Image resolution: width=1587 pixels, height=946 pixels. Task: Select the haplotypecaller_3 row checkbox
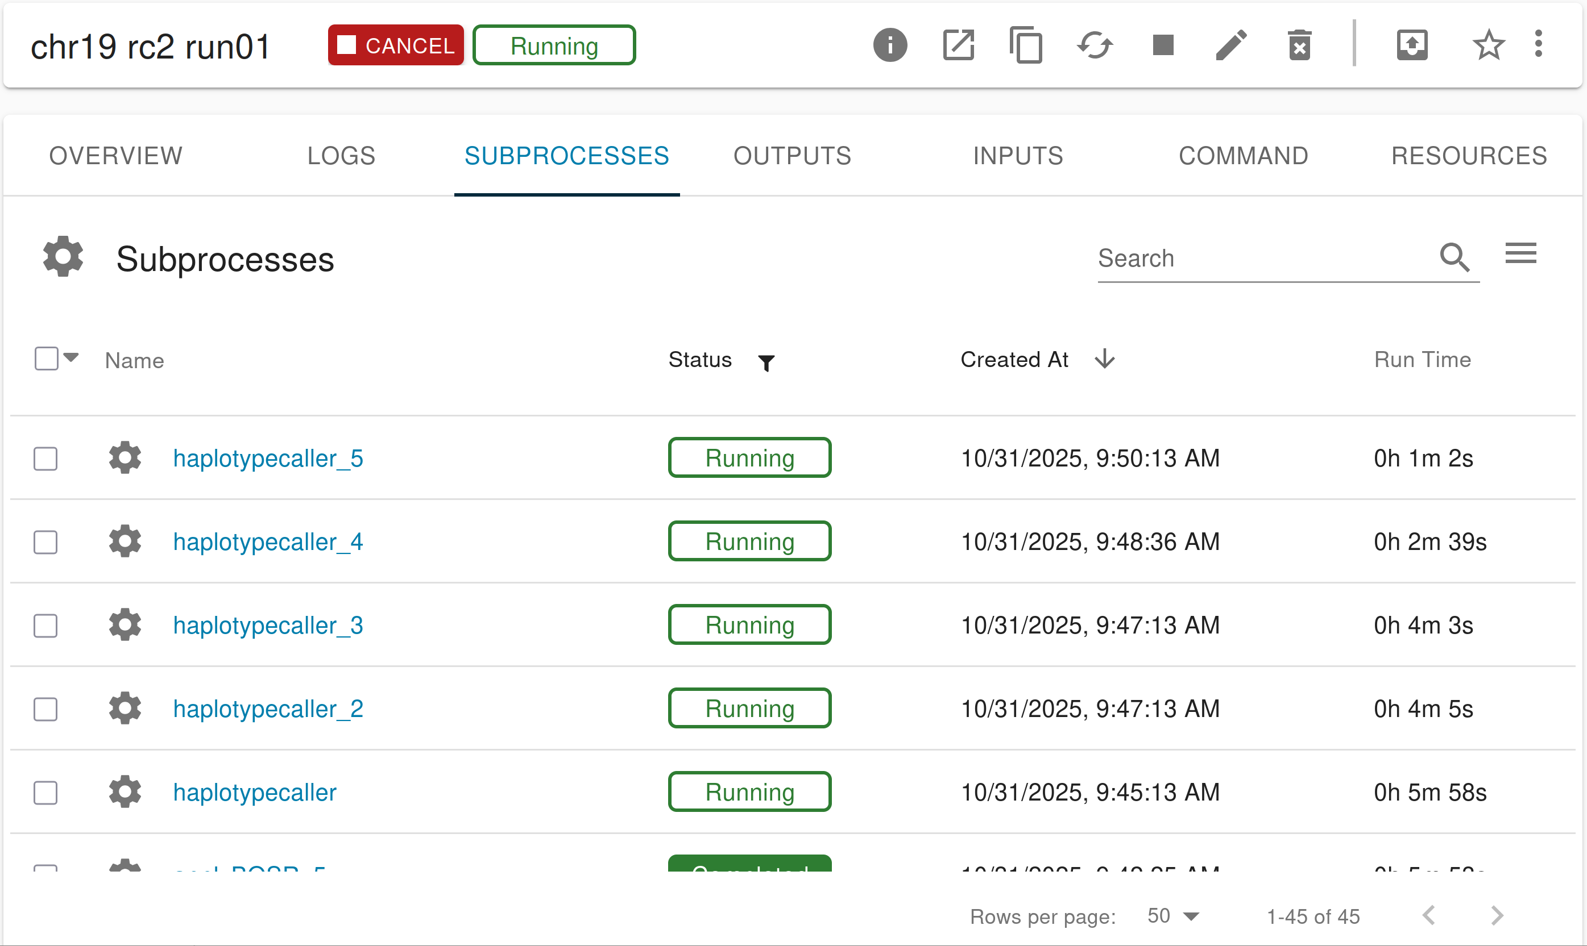(45, 626)
